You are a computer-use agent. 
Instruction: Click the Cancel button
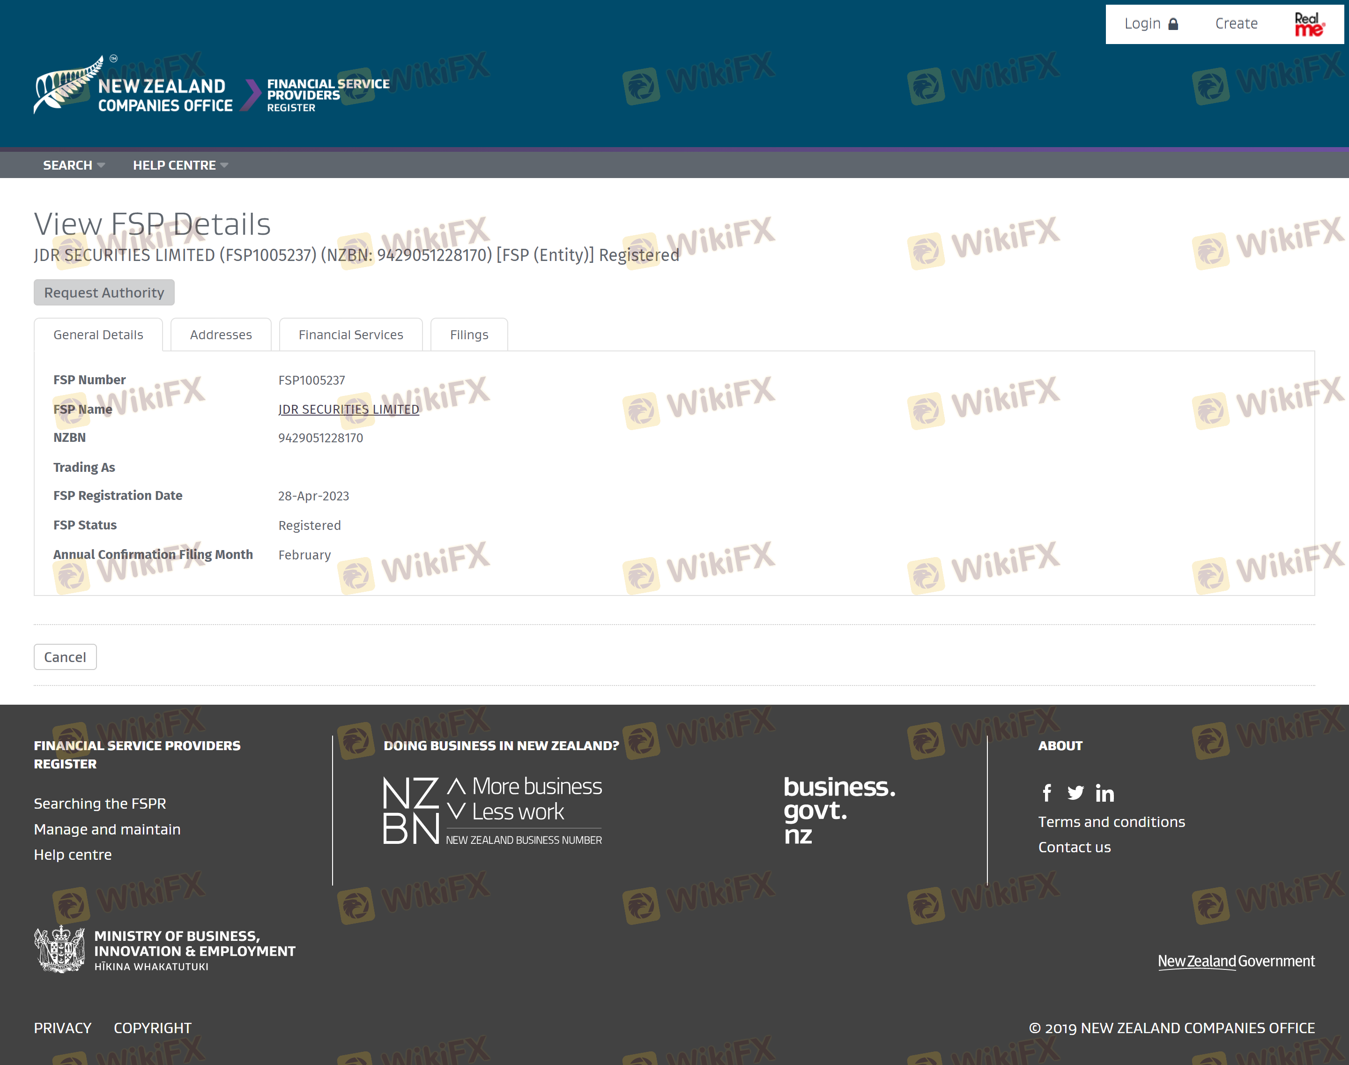[x=65, y=657]
